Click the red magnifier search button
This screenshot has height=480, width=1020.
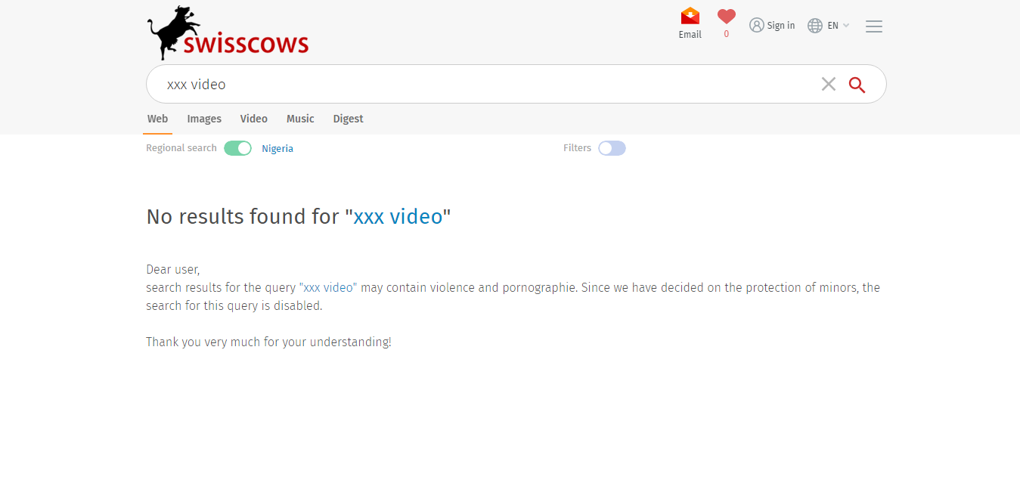pyautogui.click(x=857, y=85)
